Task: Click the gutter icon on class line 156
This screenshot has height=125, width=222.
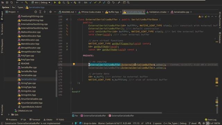Action: click(x=67, y=19)
